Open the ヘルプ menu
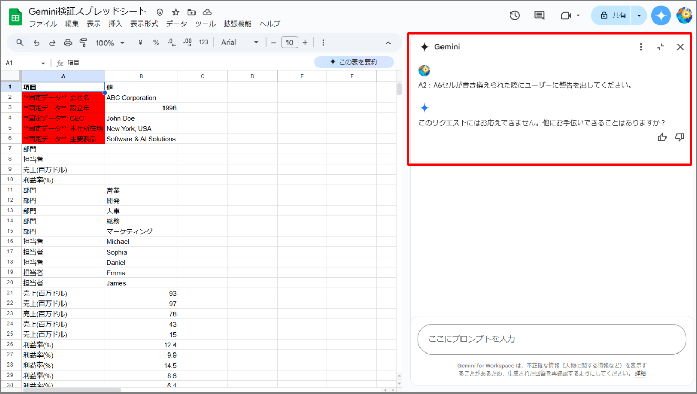 pos(270,24)
